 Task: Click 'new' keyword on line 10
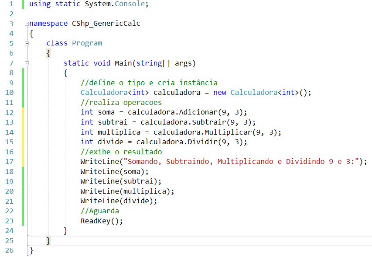pos(220,93)
